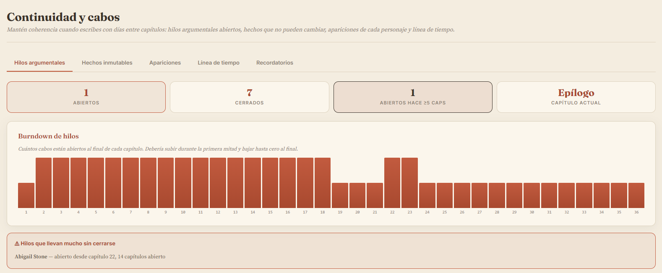Click the burndown bar for chapter 27

pos(480,195)
